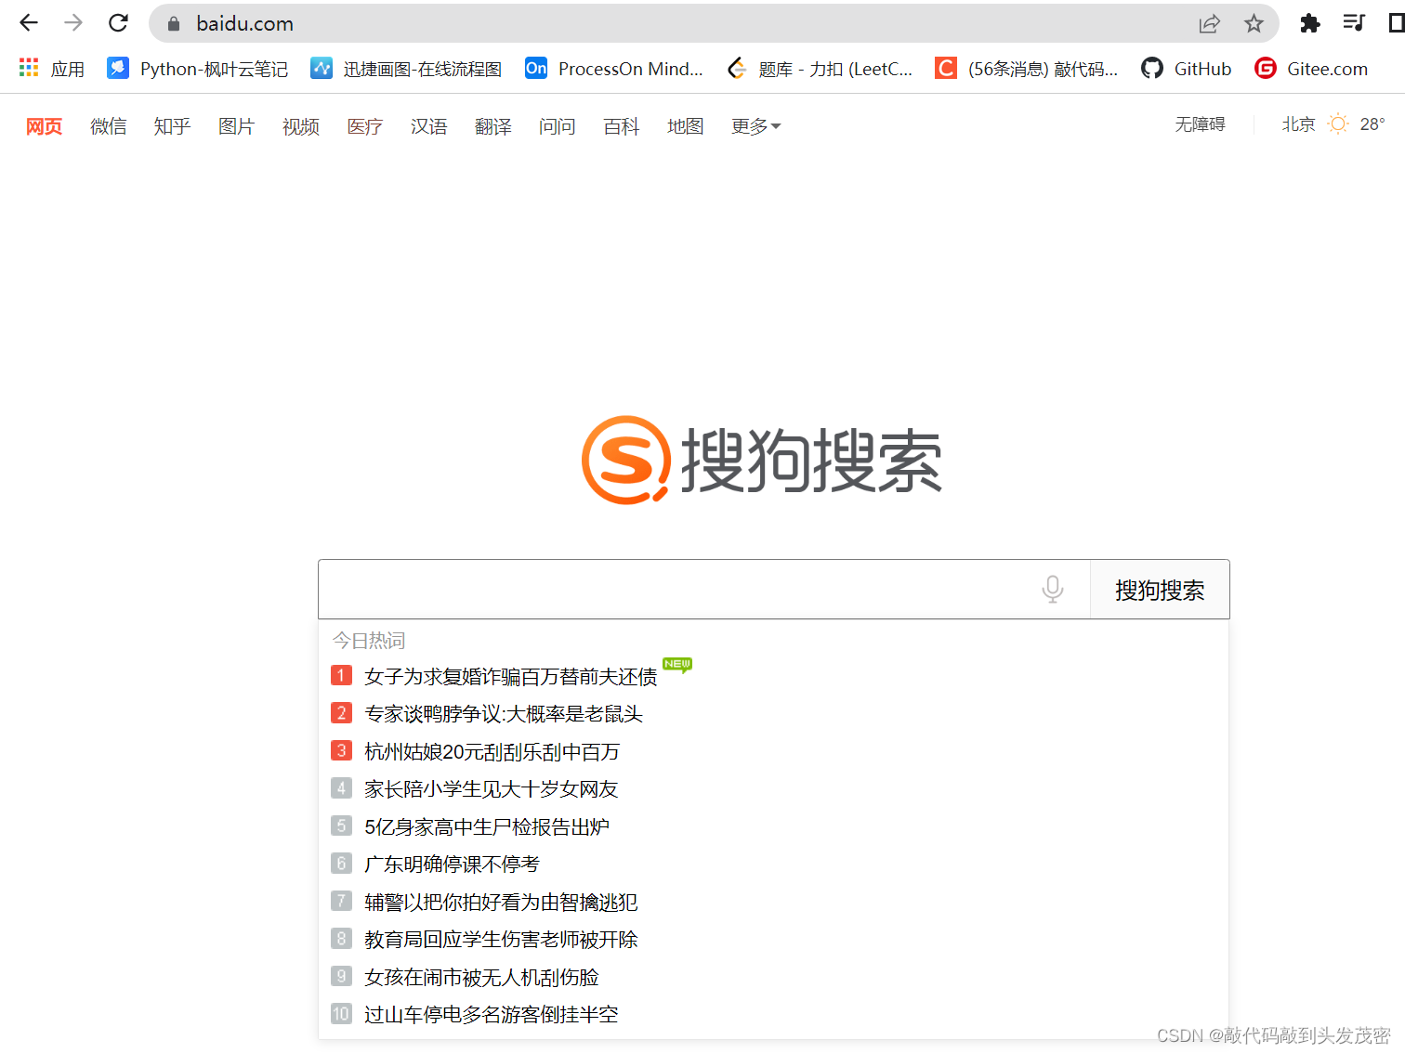Image resolution: width=1405 pixels, height=1053 pixels.
Task: Open hot topic 女孩在闹市被无人机刮伤脸
Action: [482, 977]
